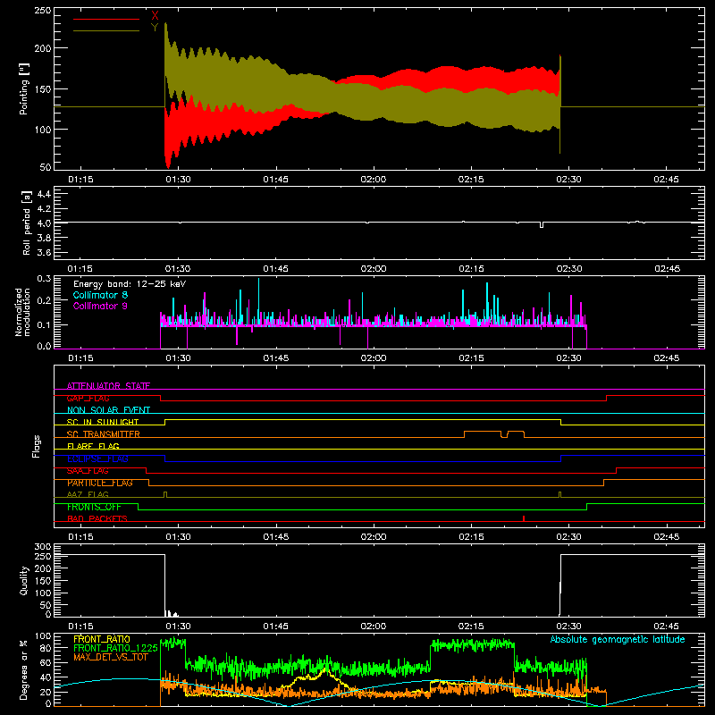Click the 250 tick on the Pointing axis
The image size is (715, 715).
coord(43,10)
